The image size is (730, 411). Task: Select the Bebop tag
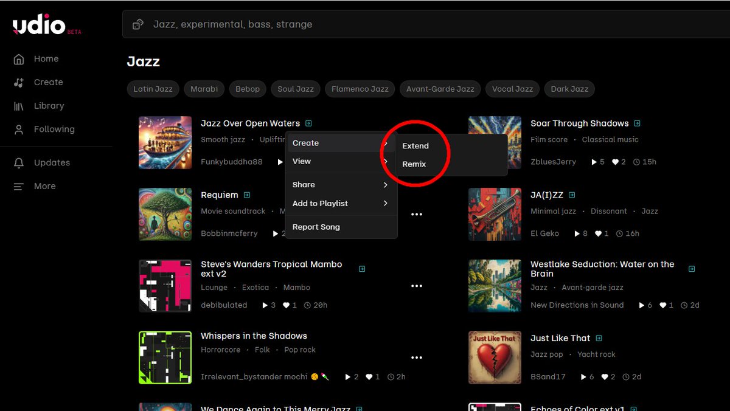tap(248, 89)
